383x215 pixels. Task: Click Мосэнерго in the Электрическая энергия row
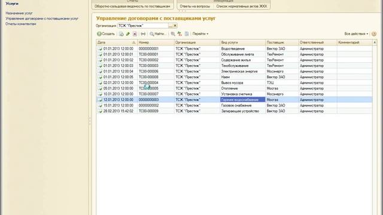[x=282, y=71]
